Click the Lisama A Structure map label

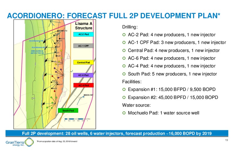tap(84, 26)
